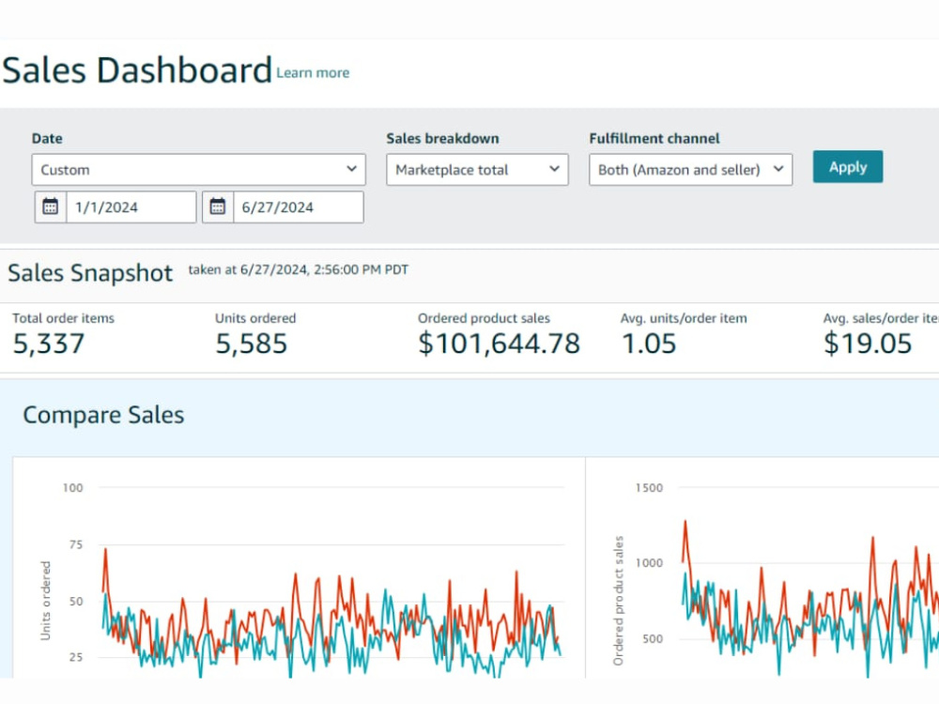Click the Compare Sales heading
939x704 pixels.
(103, 415)
